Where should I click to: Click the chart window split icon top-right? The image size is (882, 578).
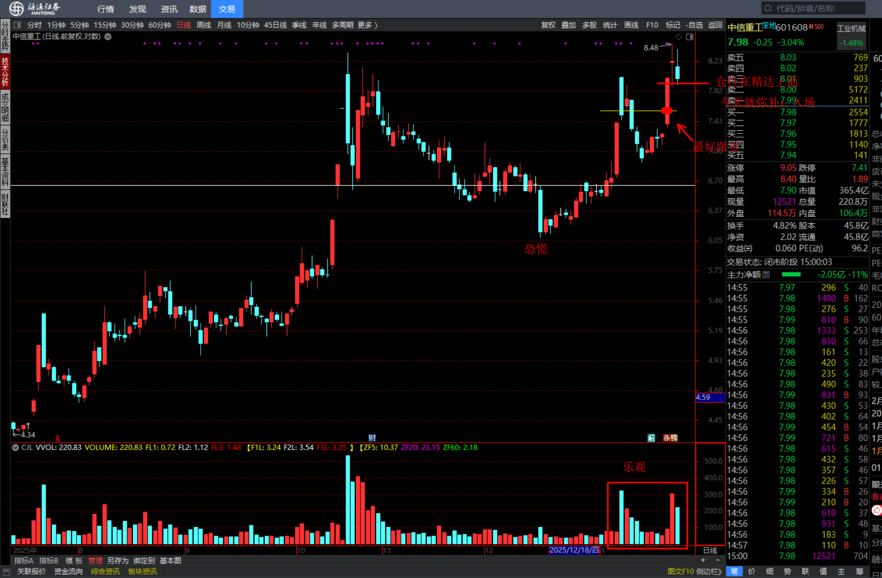pyautogui.click(x=690, y=37)
